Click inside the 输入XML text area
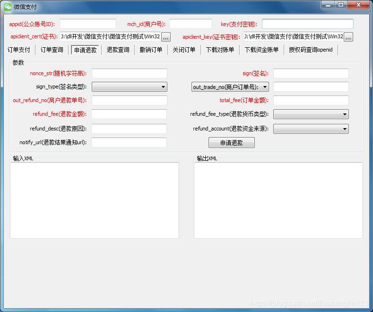Image resolution: width=373 pixels, height=312 pixels. point(95,200)
